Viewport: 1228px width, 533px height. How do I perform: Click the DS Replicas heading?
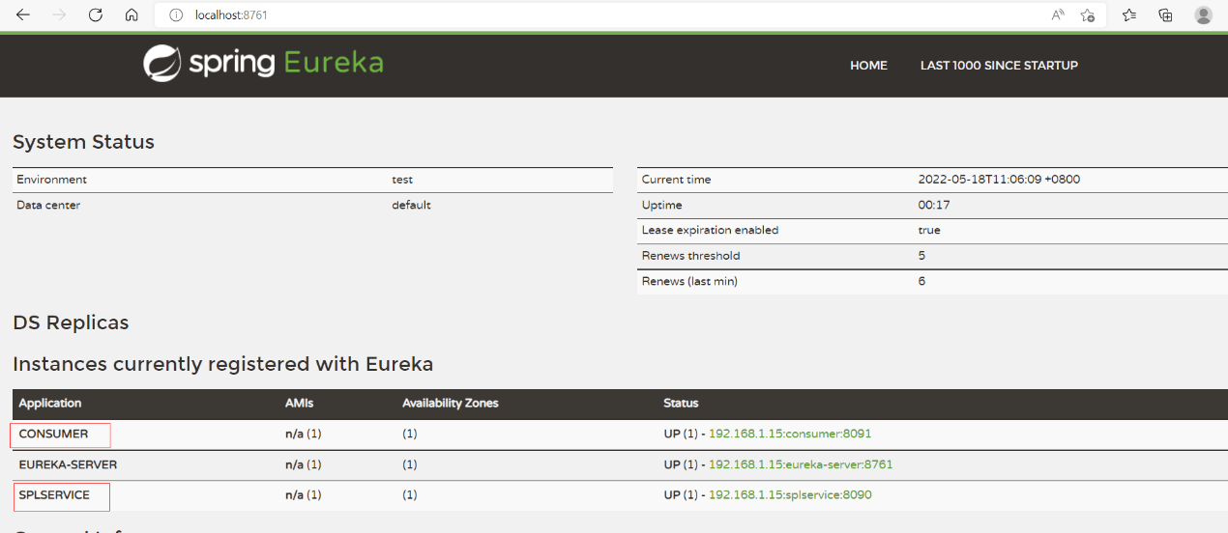click(71, 323)
